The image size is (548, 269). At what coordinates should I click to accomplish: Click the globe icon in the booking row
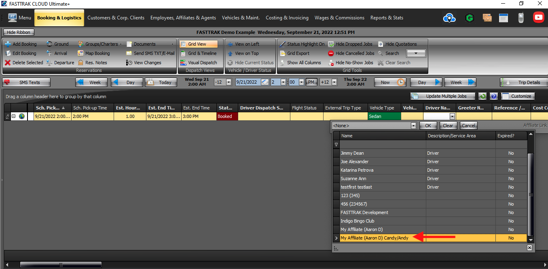coord(22,116)
